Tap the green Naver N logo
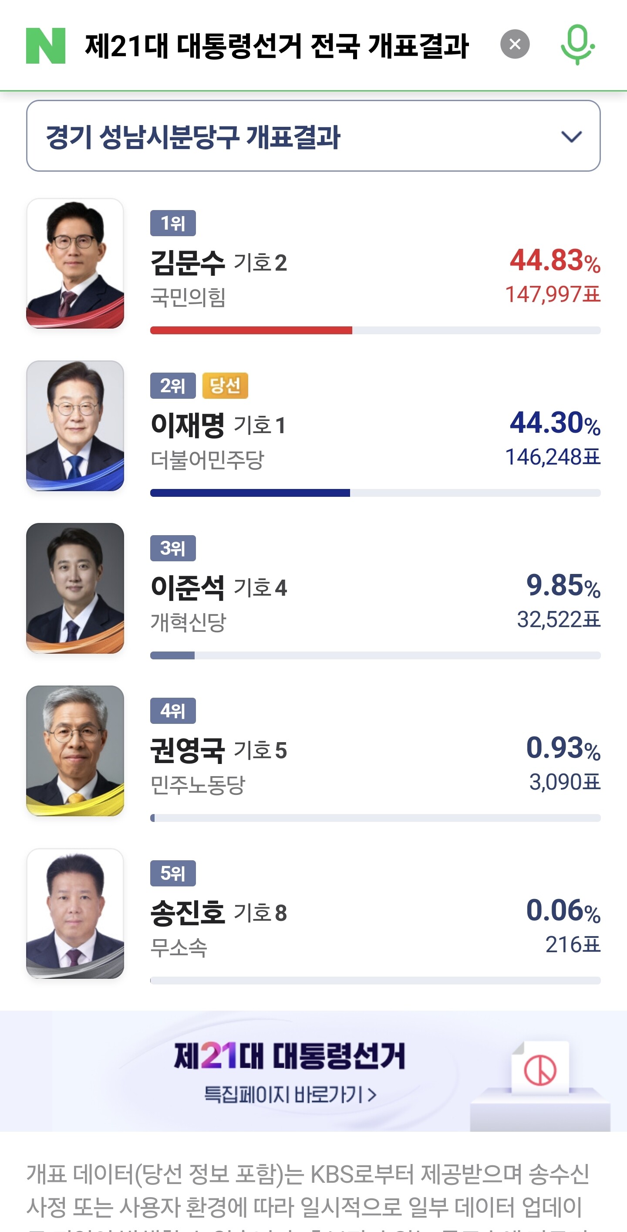This screenshot has width=627, height=1232. [45, 45]
